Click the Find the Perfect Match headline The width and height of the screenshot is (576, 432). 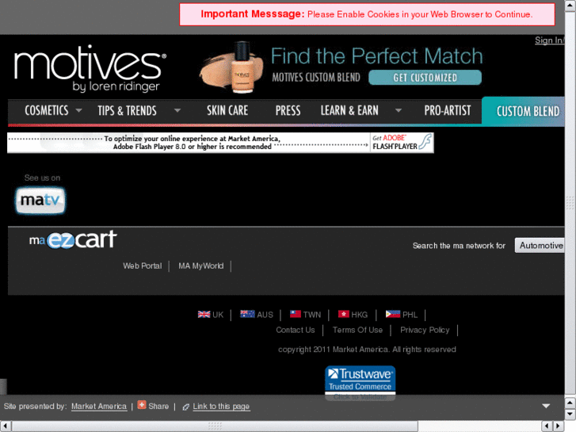(376, 56)
